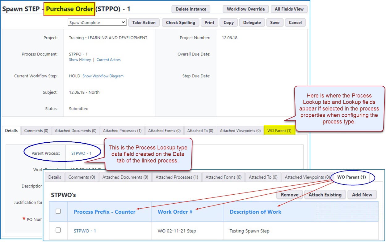Open the STPWO - 1 Parent Process link
The width and height of the screenshot is (386, 242).
[81, 153]
